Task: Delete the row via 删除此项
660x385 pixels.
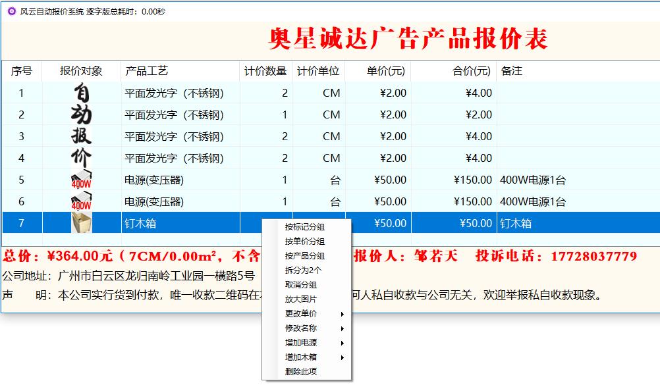Action: pyautogui.click(x=301, y=372)
